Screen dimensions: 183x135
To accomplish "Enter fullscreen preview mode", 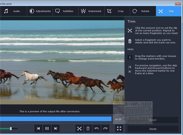I will pyautogui.click(x=119, y=129).
